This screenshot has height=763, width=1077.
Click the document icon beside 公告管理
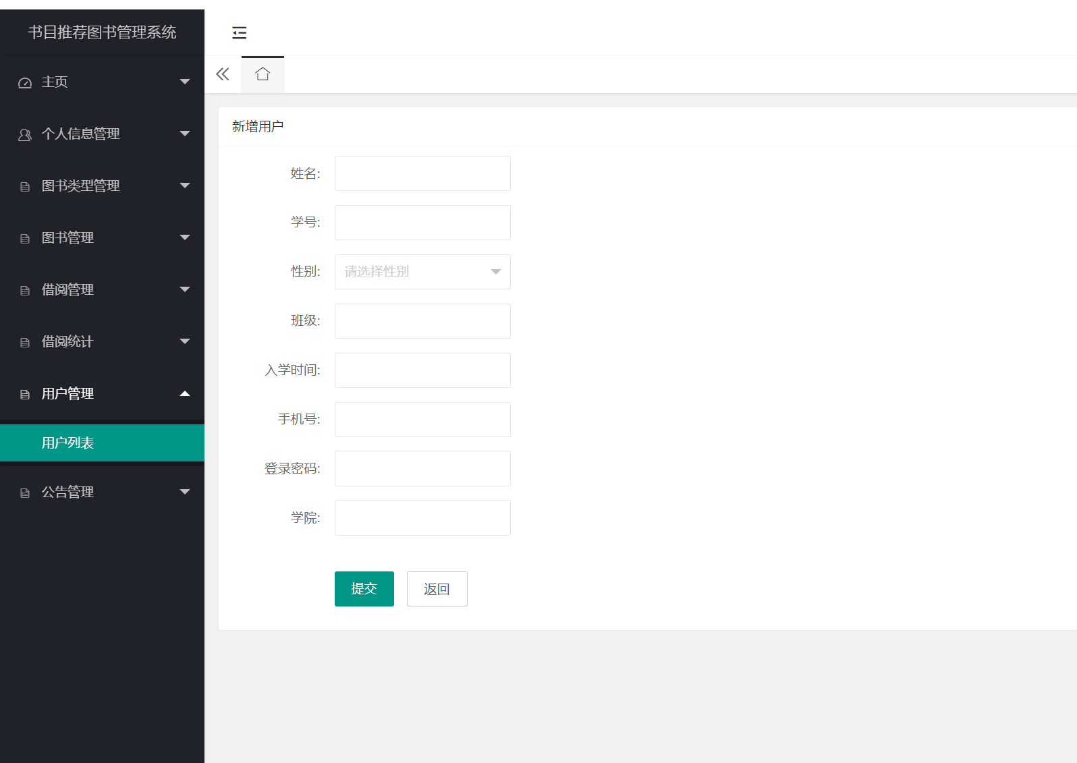pos(25,493)
